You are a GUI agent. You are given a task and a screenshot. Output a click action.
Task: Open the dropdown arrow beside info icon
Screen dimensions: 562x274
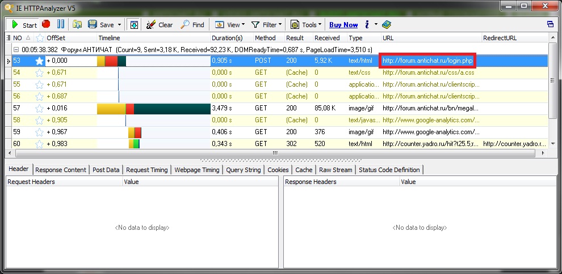point(376,25)
